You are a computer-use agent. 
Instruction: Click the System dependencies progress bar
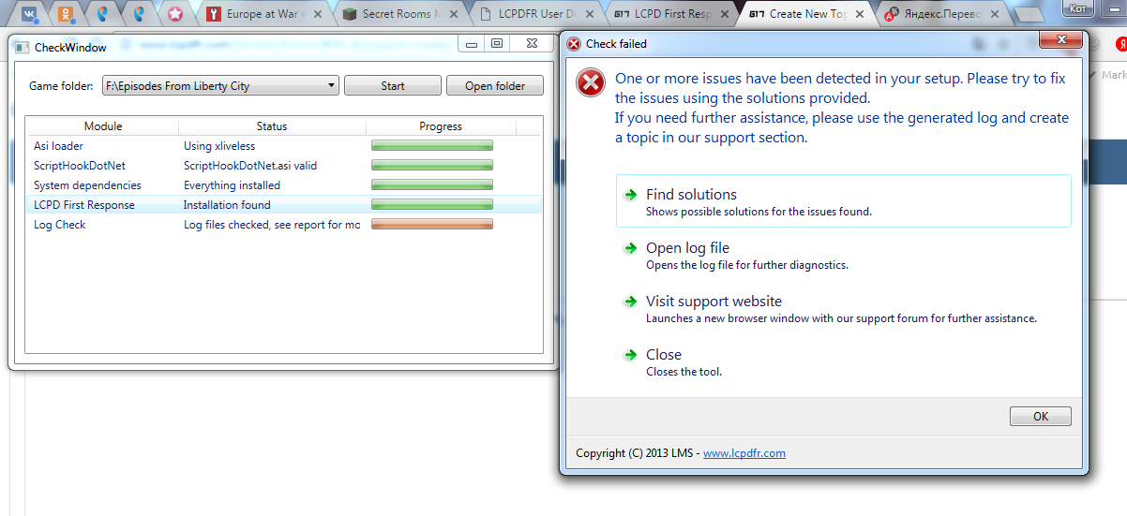[432, 184]
